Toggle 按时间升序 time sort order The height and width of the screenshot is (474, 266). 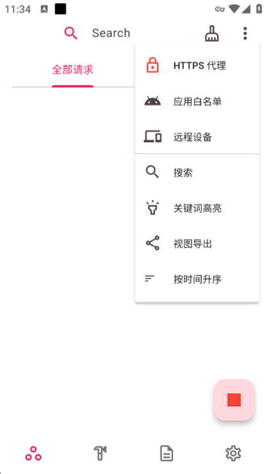[x=197, y=279]
